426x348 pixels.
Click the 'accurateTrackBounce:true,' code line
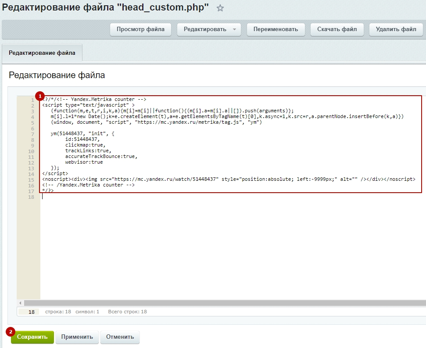click(101, 156)
